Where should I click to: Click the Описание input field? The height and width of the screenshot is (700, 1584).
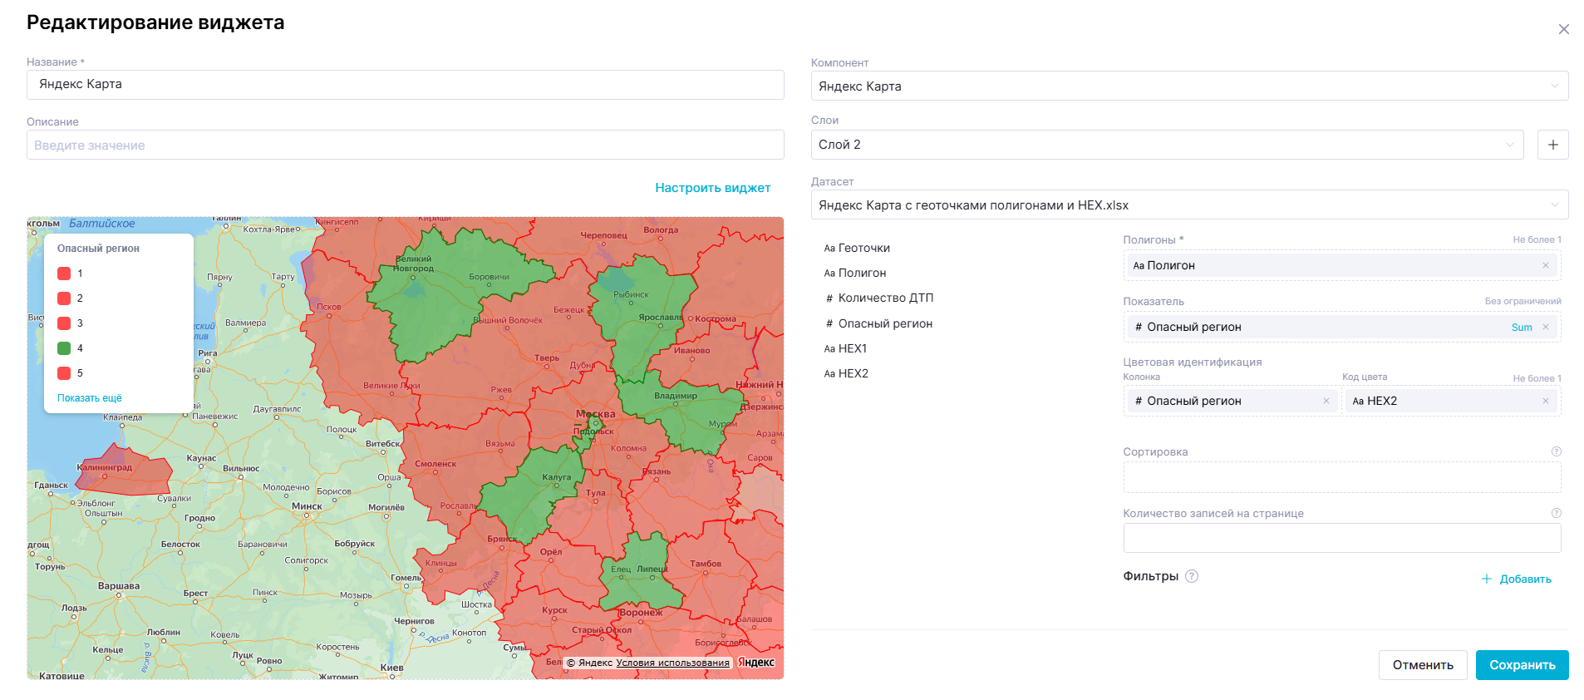405,145
